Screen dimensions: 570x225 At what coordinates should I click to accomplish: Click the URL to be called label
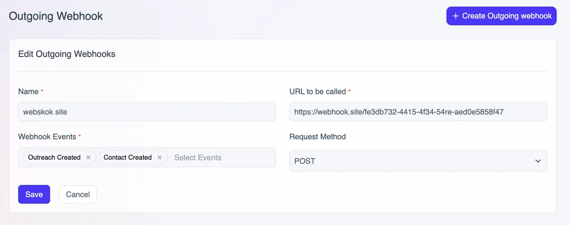click(x=318, y=91)
